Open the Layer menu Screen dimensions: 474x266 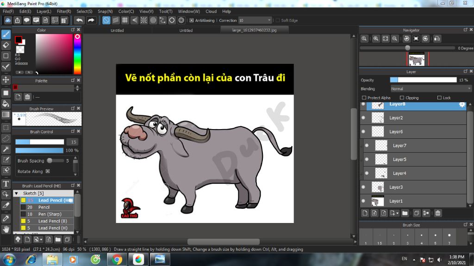coord(44,11)
